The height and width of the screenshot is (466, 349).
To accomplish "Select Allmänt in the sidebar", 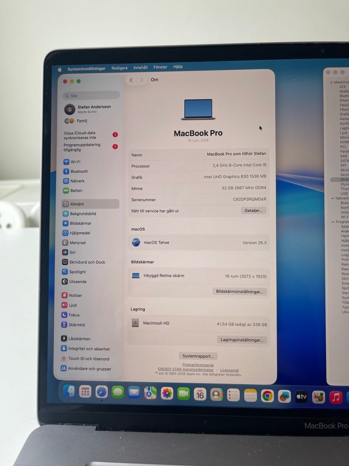I will [x=91, y=204].
